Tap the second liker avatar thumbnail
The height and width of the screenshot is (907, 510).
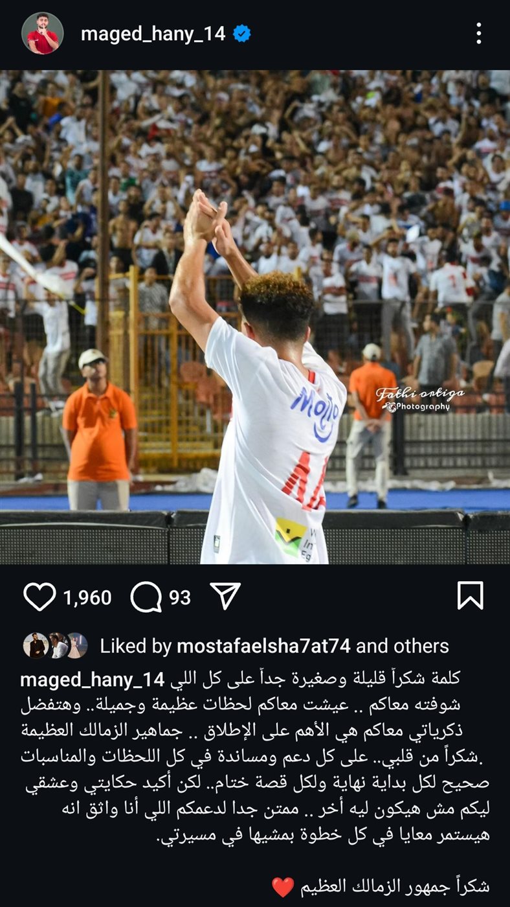(x=58, y=646)
